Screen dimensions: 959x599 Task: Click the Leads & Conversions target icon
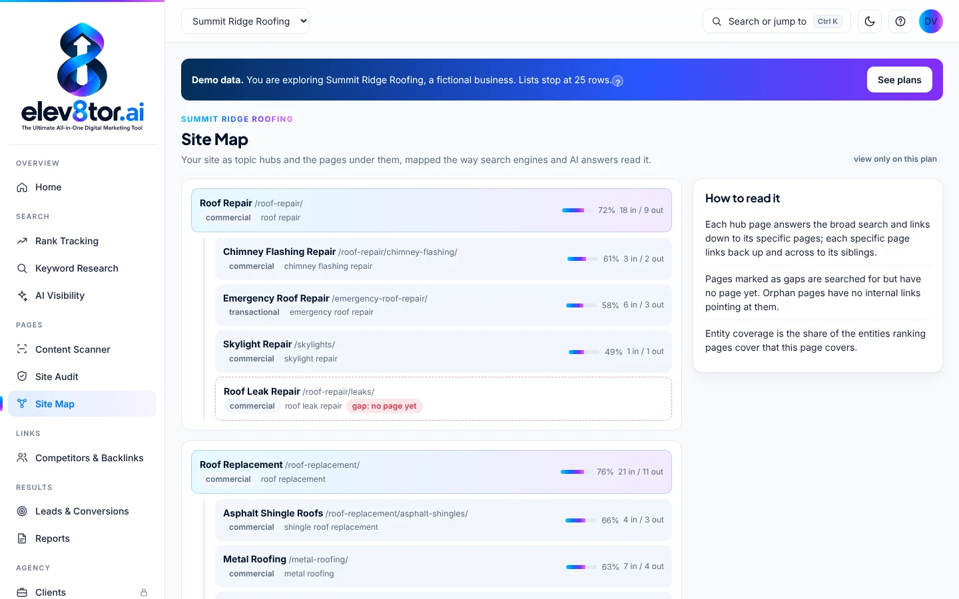click(22, 511)
